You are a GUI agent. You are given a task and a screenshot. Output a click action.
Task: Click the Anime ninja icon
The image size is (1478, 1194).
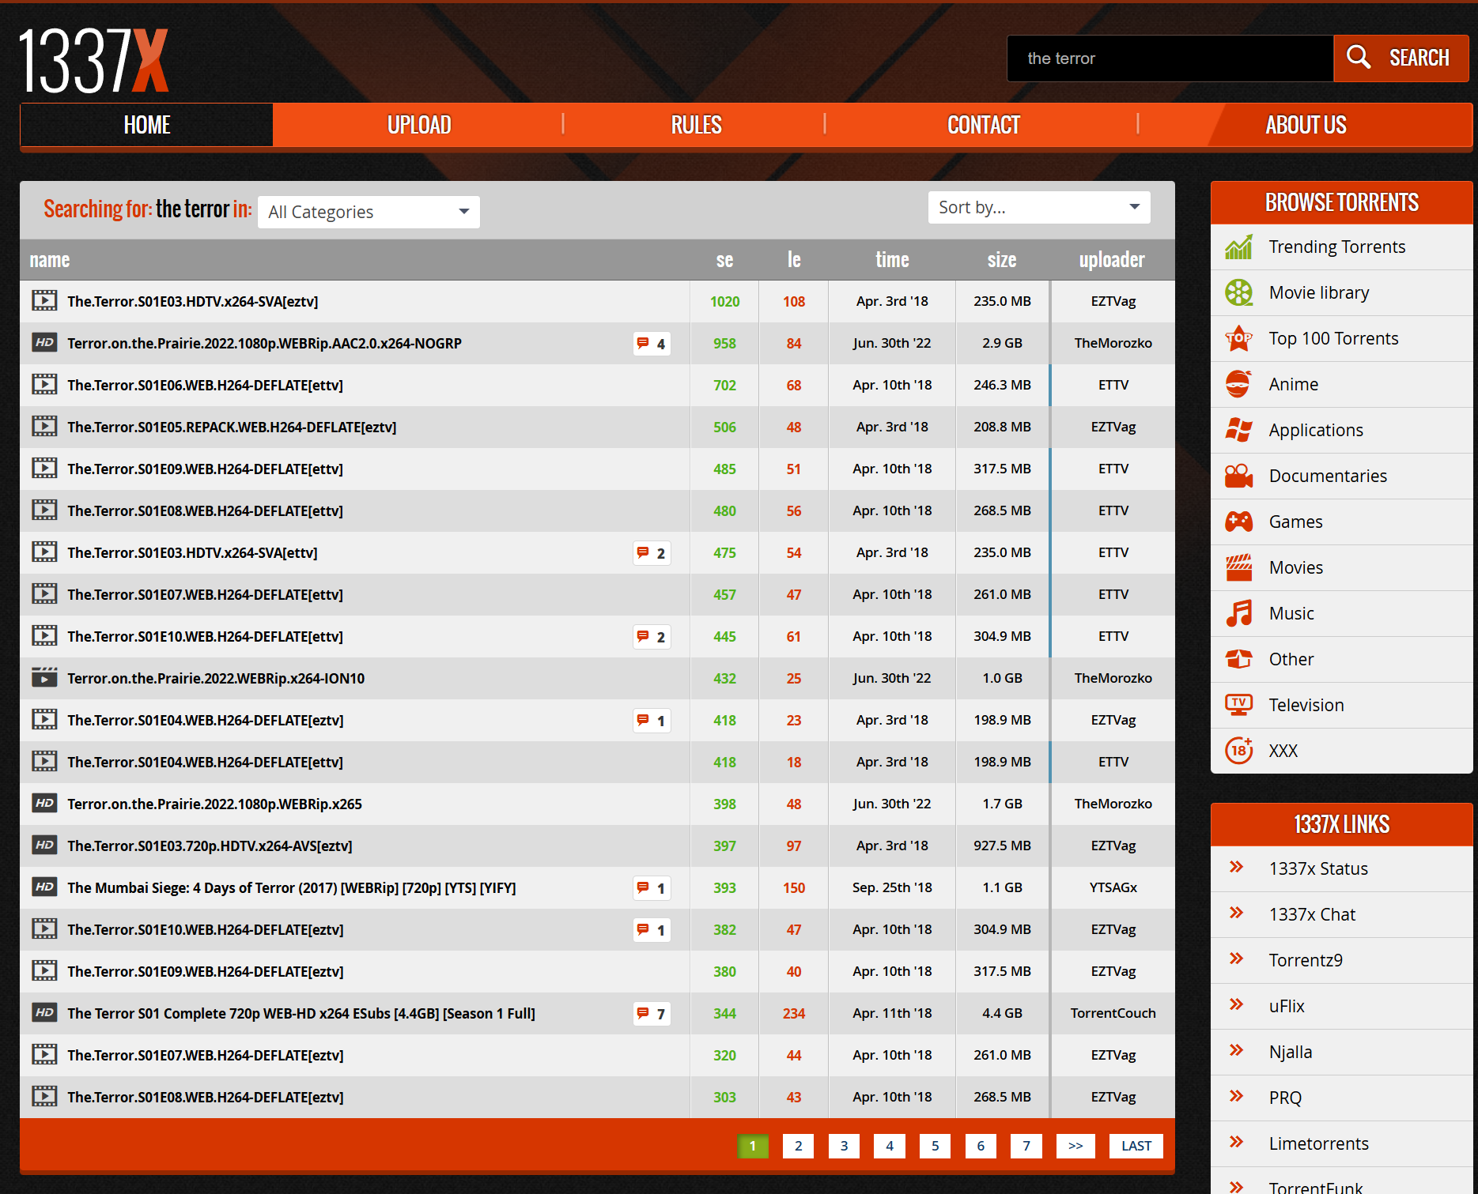1238,384
